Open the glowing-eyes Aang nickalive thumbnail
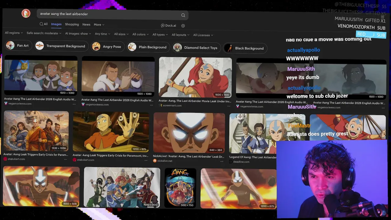The height and width of the screenshot is (220, 391). [x=189, y=133]
